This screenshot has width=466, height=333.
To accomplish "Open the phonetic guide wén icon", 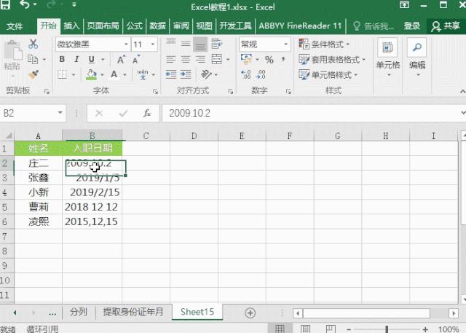I will point(143,74).
